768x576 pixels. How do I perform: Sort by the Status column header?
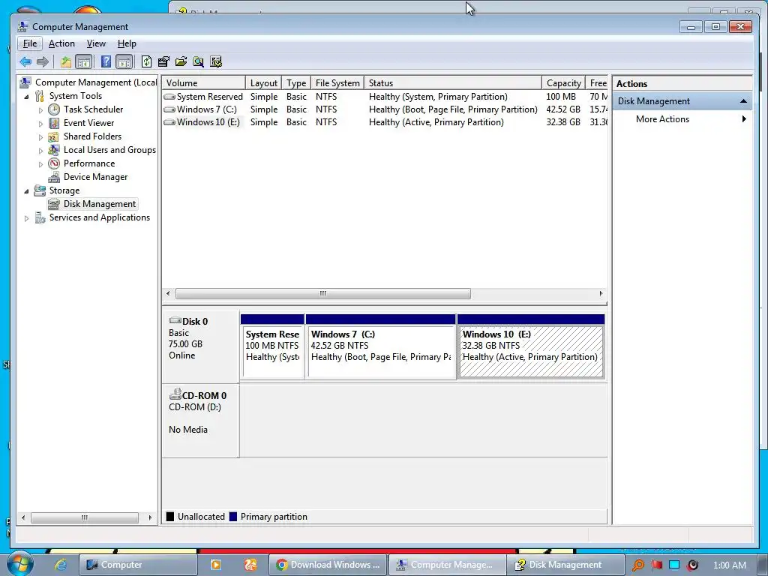tap(453, 83)
